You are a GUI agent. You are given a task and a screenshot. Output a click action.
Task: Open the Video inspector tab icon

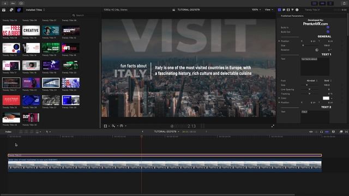click(288, 10)
